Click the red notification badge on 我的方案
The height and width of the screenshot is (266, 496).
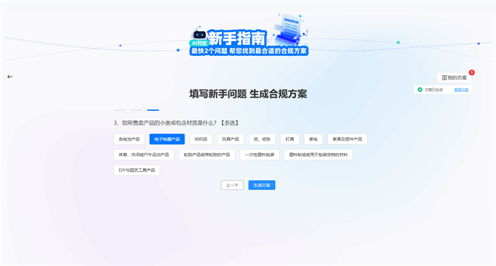coord(471,73)
